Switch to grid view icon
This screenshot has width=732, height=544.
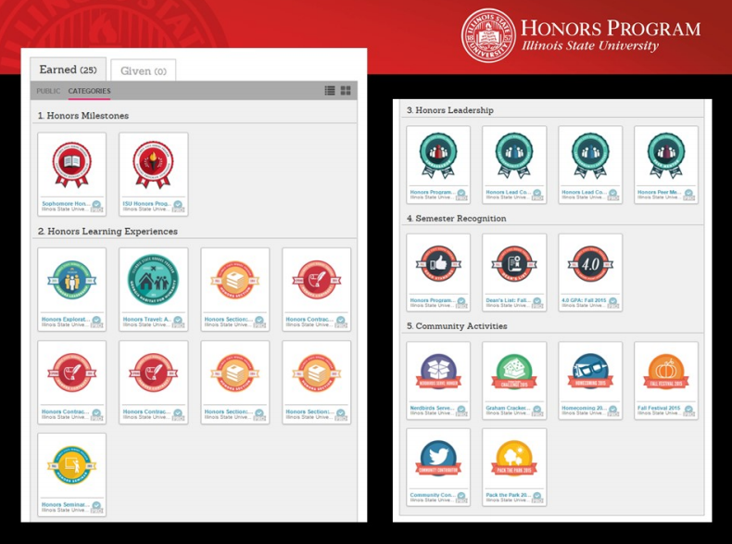(346, 91)
